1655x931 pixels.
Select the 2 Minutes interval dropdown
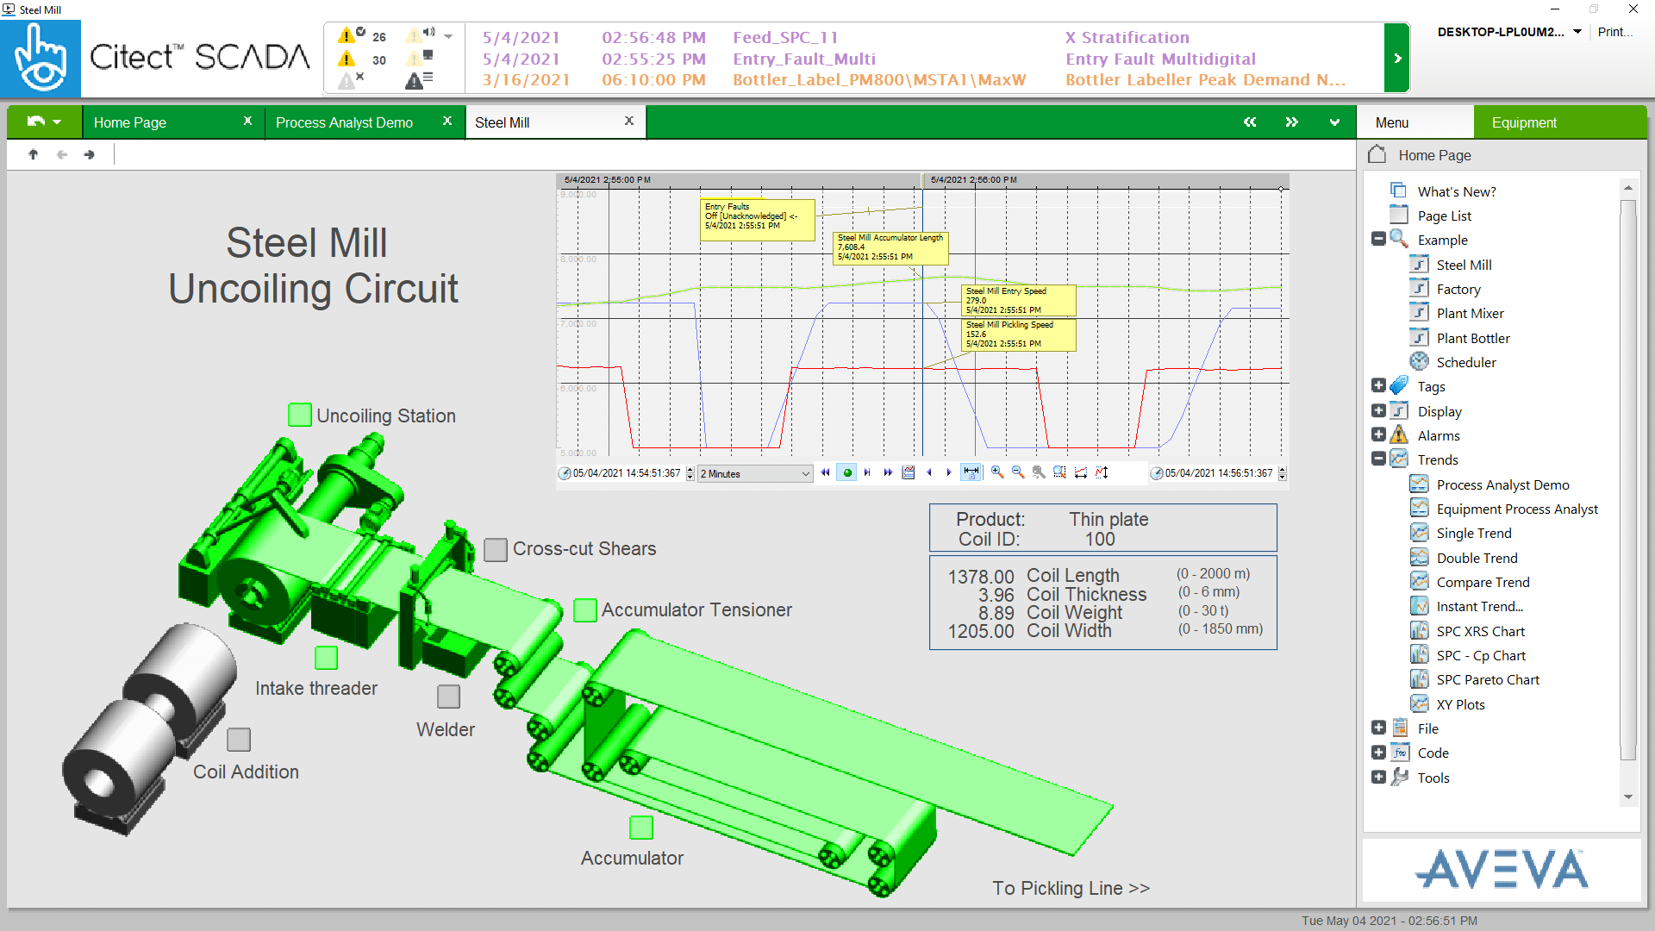pos(750,473)
